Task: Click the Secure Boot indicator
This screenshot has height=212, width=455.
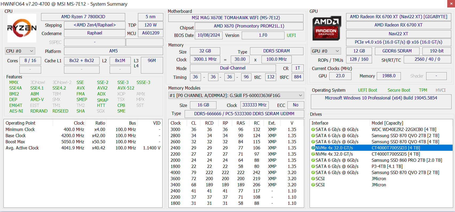Action: click(x=399, y=90)
